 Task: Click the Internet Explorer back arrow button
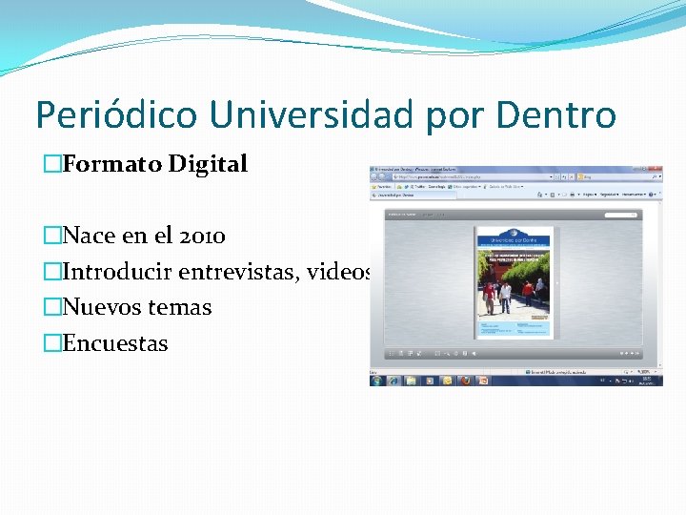373,177
